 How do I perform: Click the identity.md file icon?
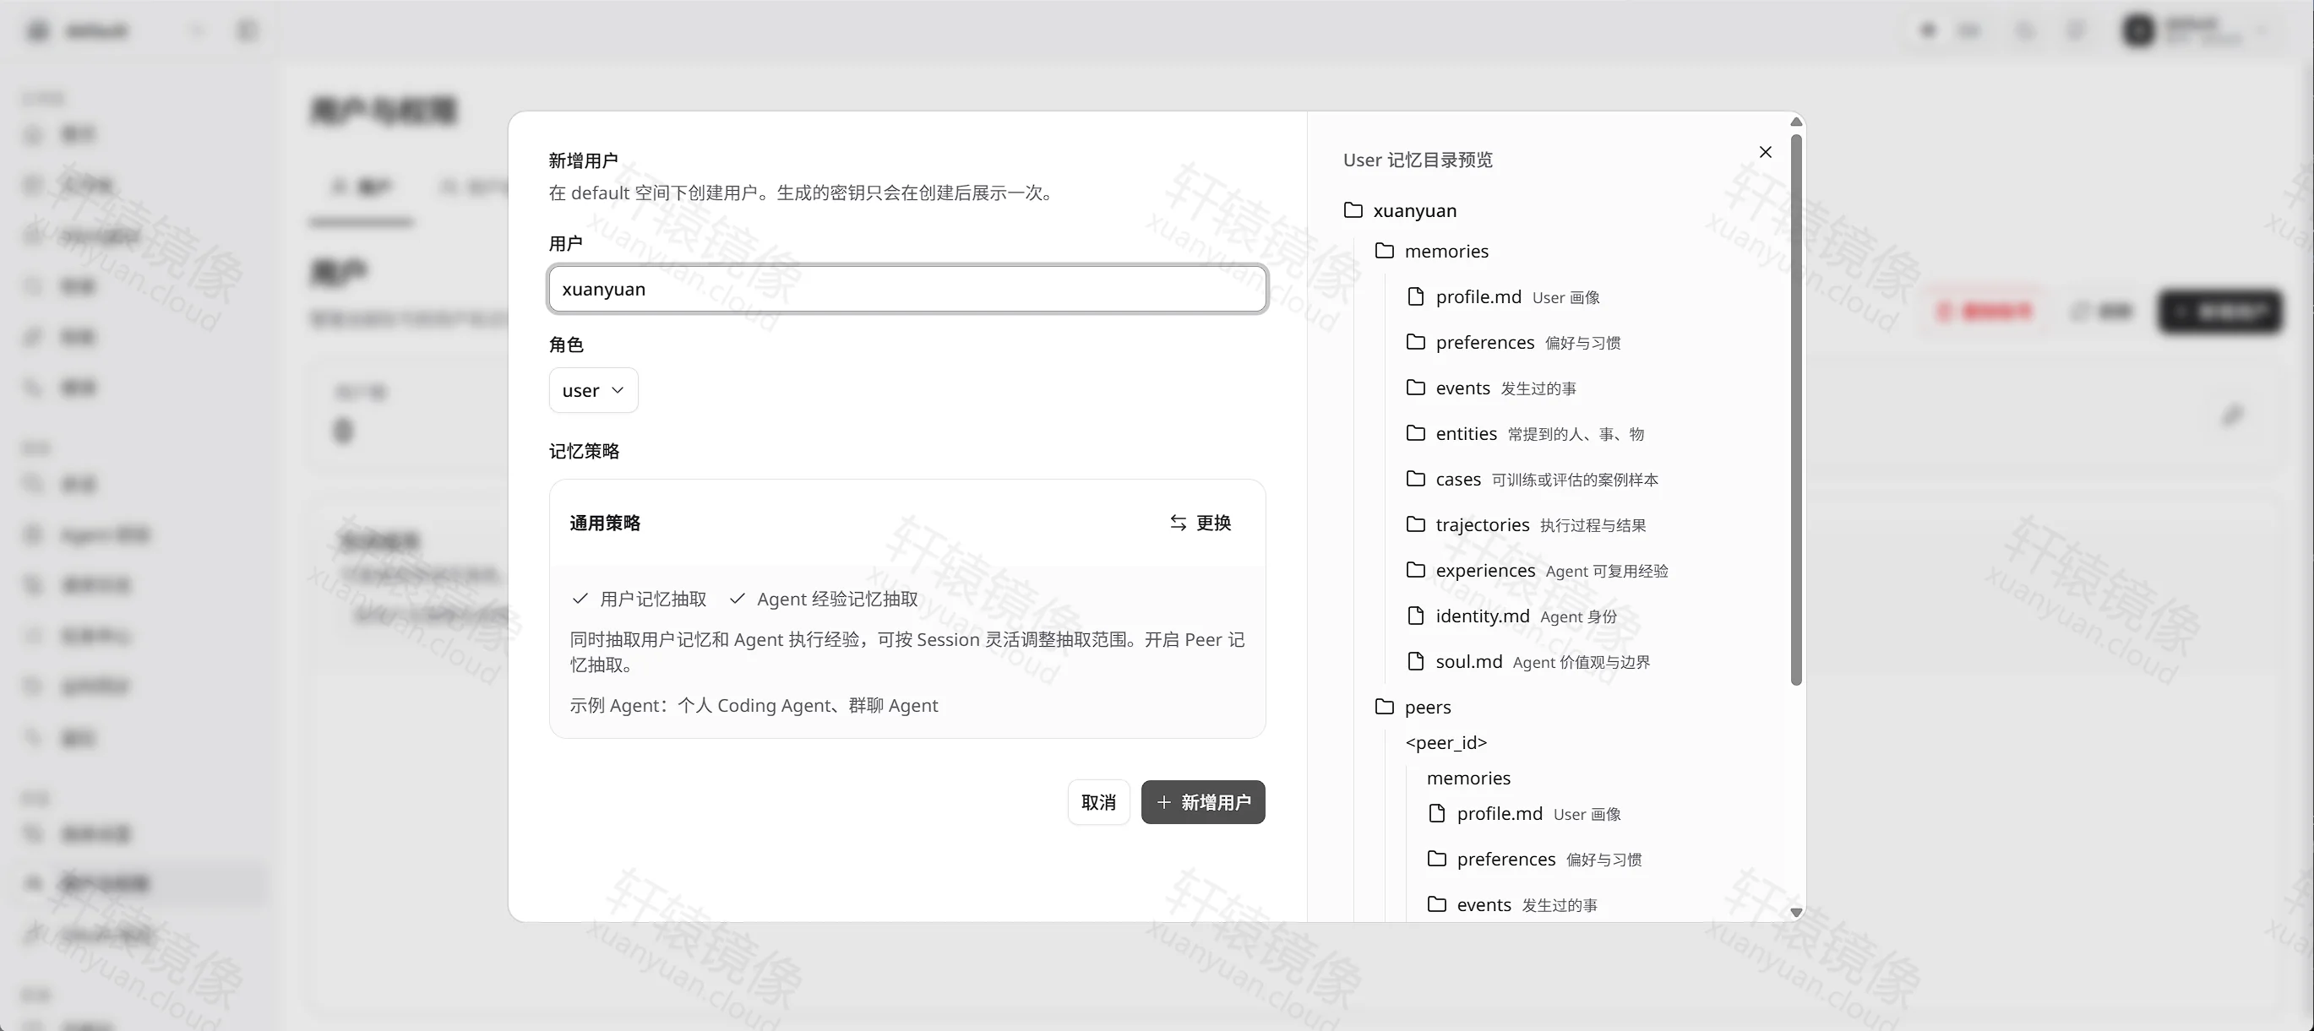tap(1416, 616)
